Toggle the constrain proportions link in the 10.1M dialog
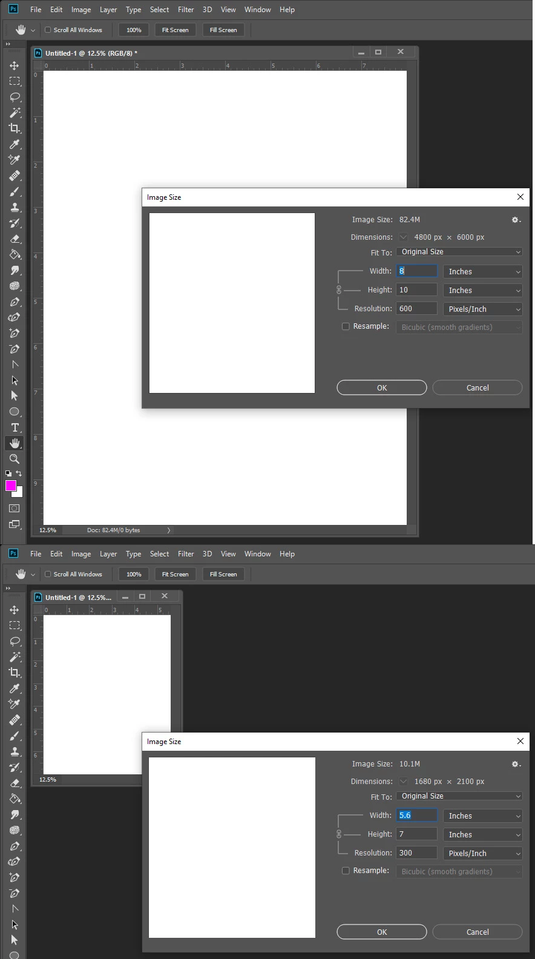 coord(339,834)
